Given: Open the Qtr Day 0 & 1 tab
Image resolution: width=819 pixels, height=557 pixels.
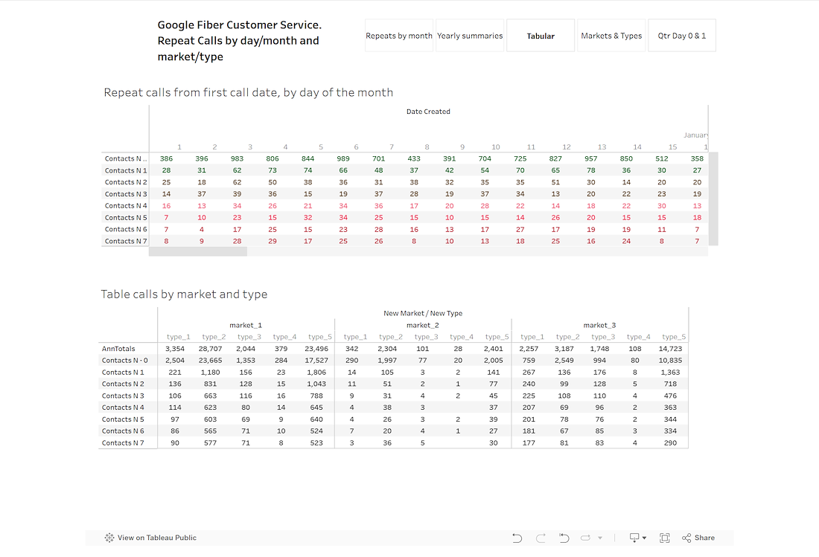Looking at the screenshot, I should coord(681,36).
